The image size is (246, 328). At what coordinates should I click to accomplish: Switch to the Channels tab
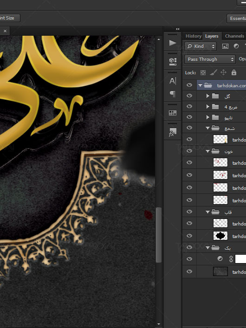[234, 36]
